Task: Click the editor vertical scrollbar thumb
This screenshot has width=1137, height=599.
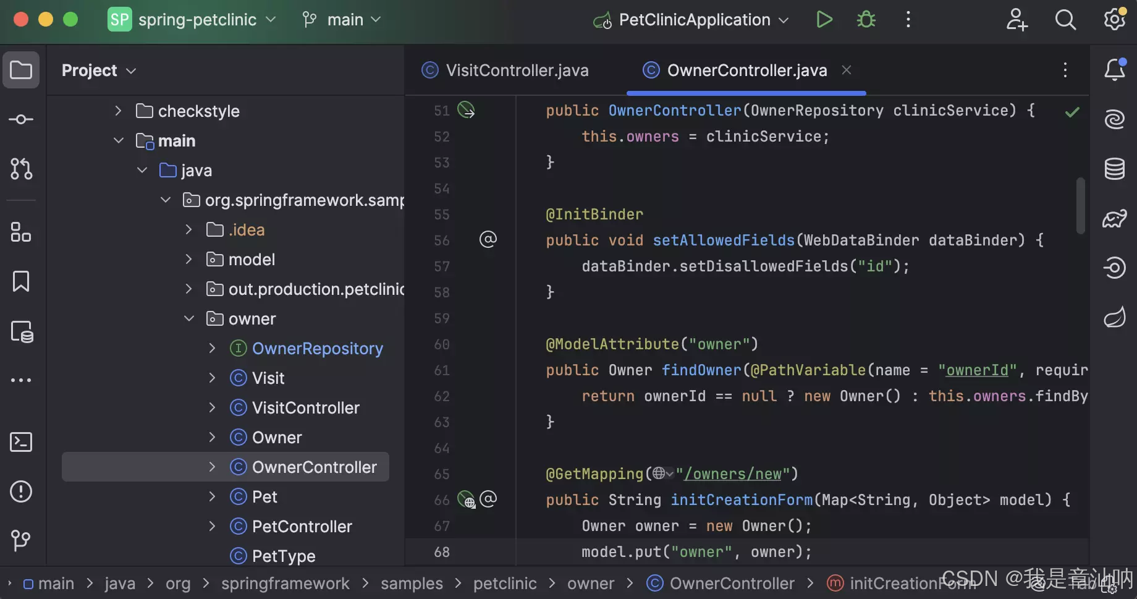Action: click(1080, 206)
